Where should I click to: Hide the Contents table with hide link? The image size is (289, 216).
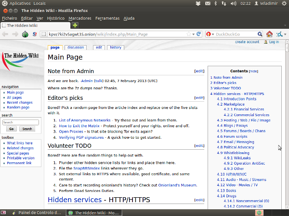tap(253, 71)
